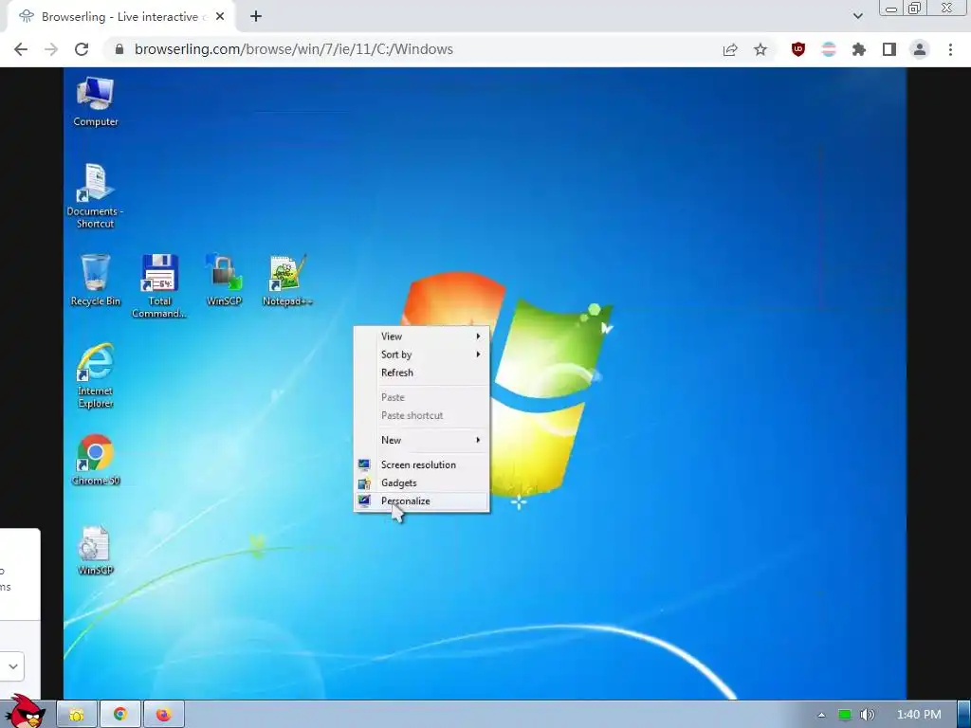Screen dimensions: 971x728
Task: Click the browser Back arrow
Action: (21, 49)
